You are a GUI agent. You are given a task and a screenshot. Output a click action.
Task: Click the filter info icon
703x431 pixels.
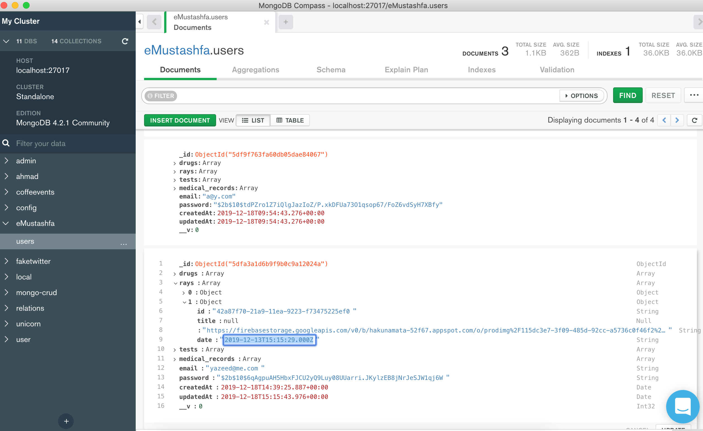[150, 96]
